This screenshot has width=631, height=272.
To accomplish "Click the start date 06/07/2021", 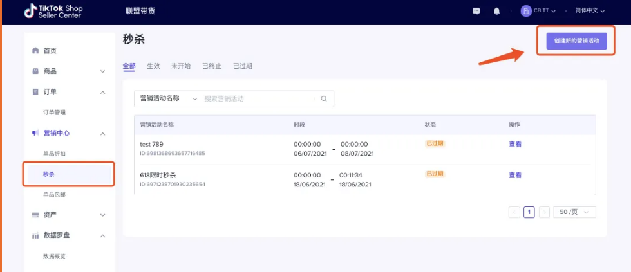I will [310, 154].
